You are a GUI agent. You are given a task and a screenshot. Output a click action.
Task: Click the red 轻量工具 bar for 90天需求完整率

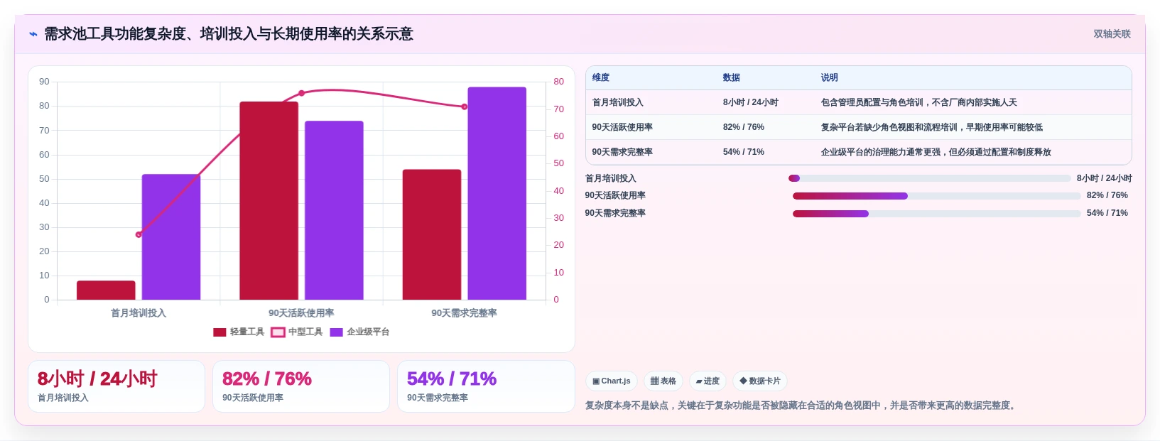[x=432, y=234]
